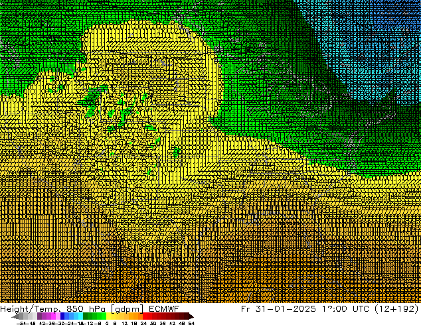
Task: Click the 'UTC' time label
Action: tap(361, 308)
